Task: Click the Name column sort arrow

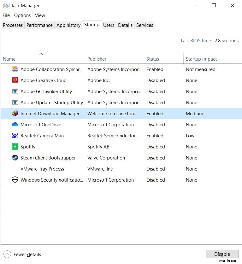Action: point(41,54)
